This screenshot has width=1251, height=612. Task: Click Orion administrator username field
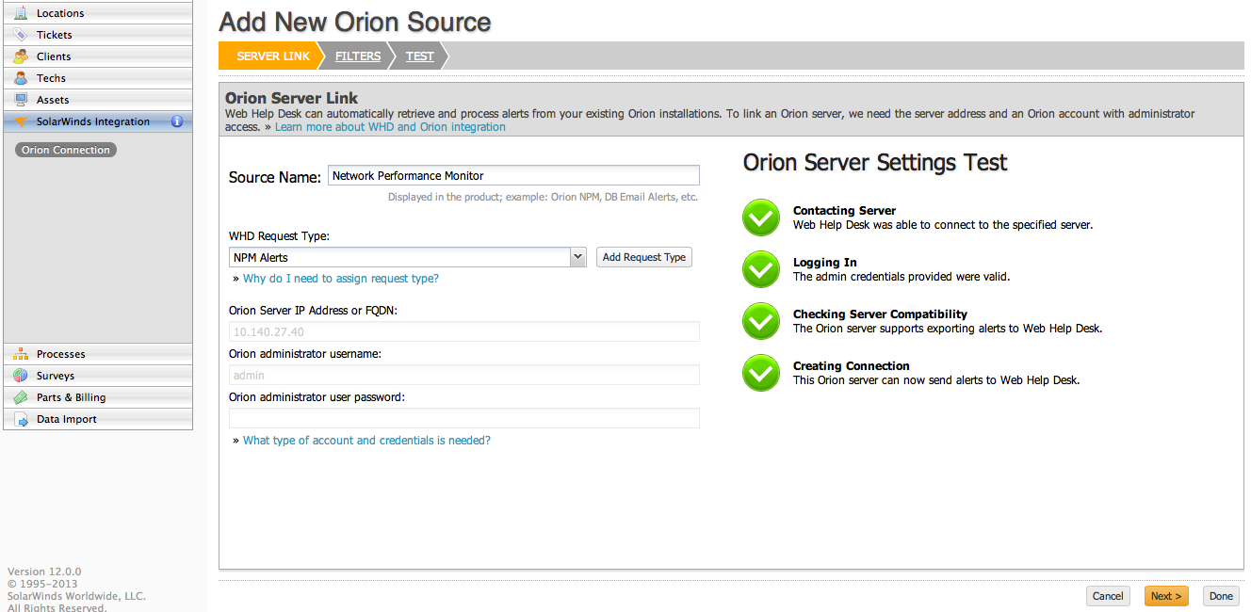[464, 375]
